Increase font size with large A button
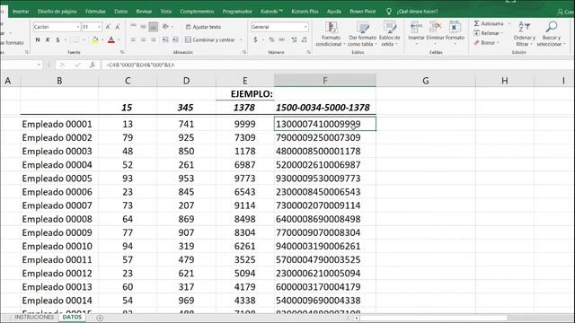Image resolution: width=575 pixels, height=323 pixels. pos(108,27)
